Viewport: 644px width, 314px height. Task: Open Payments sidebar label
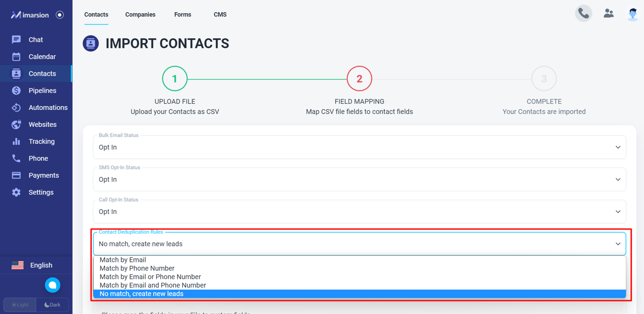[x=44, y=175]
